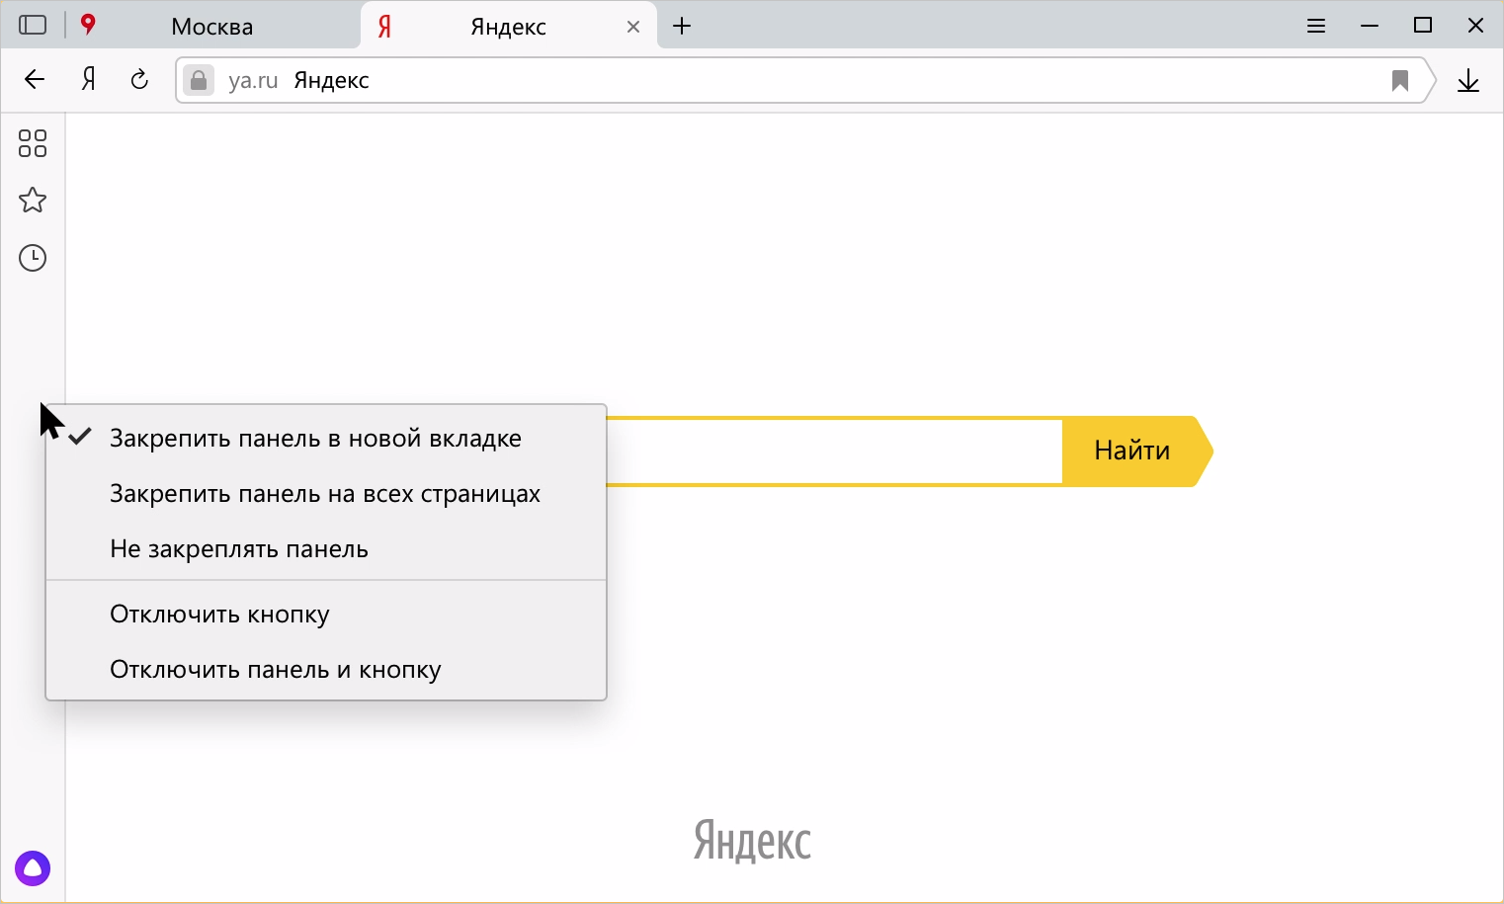Switch to the Москва tab
This screenshot has height=904, width=1504.
(212, 26)
